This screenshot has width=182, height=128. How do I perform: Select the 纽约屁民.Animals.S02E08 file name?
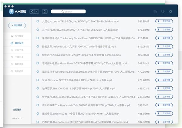click(81, 55)
